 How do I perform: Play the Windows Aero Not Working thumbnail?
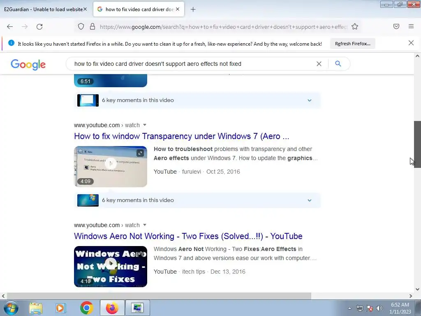[111, 267]
